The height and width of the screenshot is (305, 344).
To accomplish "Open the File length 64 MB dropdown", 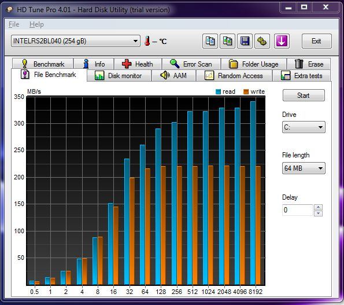I will pos(304,168).
